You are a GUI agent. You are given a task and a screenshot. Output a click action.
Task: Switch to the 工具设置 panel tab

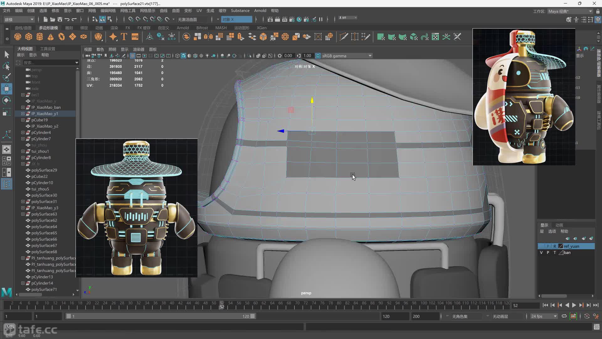point(48,49)
